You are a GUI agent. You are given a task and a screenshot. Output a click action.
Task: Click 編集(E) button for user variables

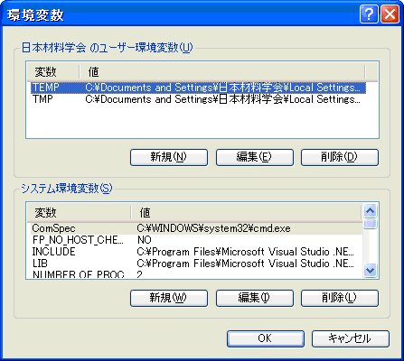coord(254,157)
